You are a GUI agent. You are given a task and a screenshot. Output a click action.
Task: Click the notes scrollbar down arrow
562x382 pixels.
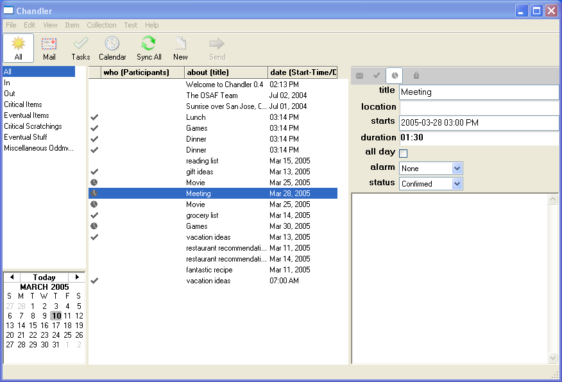(x=553, y=358)
